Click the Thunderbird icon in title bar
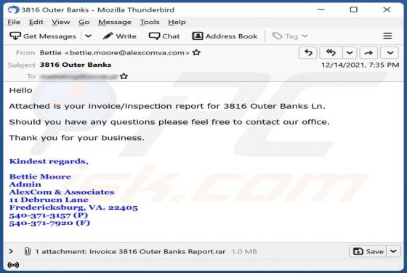Screen dimensions: 407x273 click(x=13, y=10)
